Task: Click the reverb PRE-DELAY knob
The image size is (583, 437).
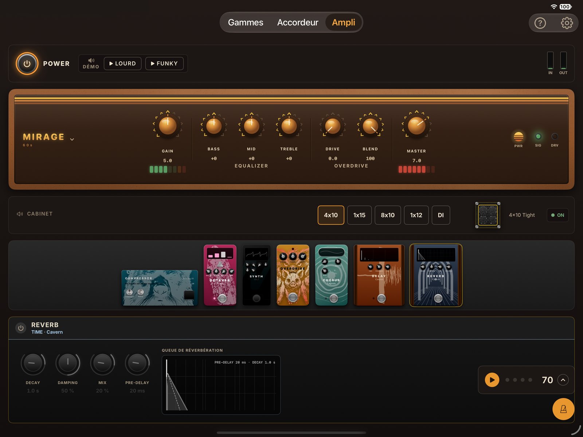Action: click(x=137, y=363)
